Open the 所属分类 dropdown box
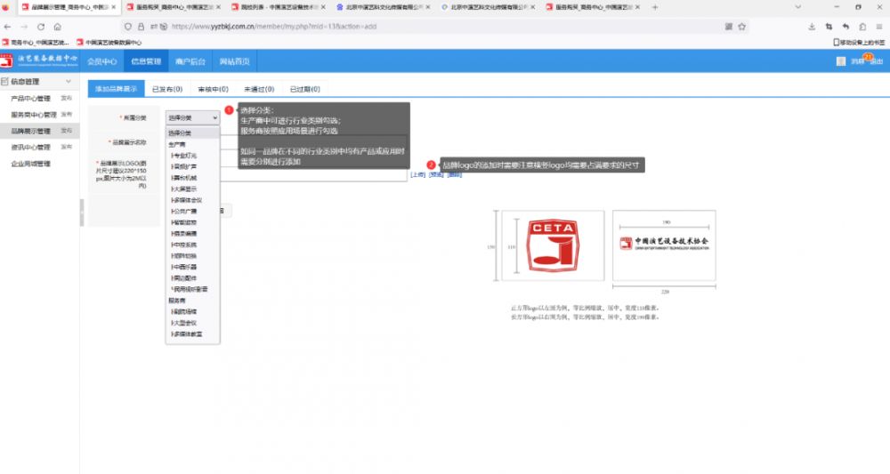The image size is (890, 474). [x=192, y=117]
